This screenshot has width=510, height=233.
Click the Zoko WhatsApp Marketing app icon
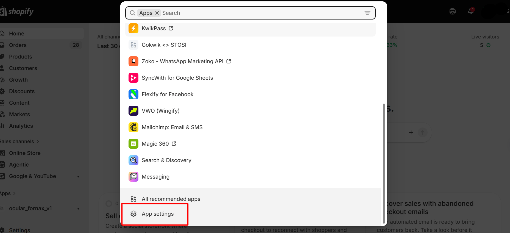click(133, 61)
